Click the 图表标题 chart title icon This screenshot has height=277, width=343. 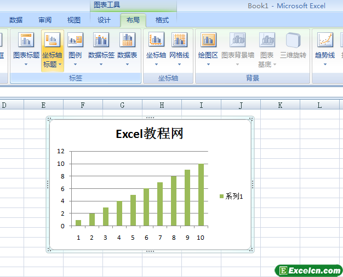(x=26, y=40)
